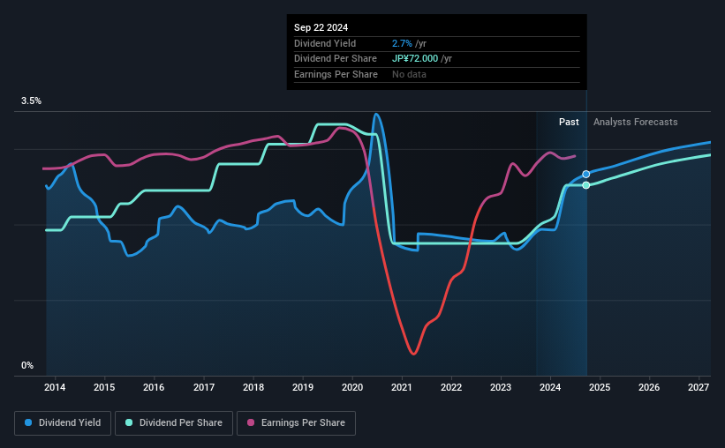Click the 'Earnings Per Share' tooltip row label

coord(336,74)
